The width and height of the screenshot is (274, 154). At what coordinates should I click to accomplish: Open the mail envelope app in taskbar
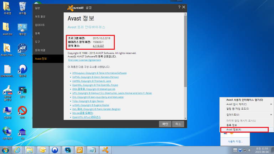42,150
